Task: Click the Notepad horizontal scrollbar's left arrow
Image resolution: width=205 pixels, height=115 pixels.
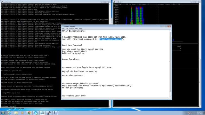Action: pyautogui.click(x=63, y=98)
